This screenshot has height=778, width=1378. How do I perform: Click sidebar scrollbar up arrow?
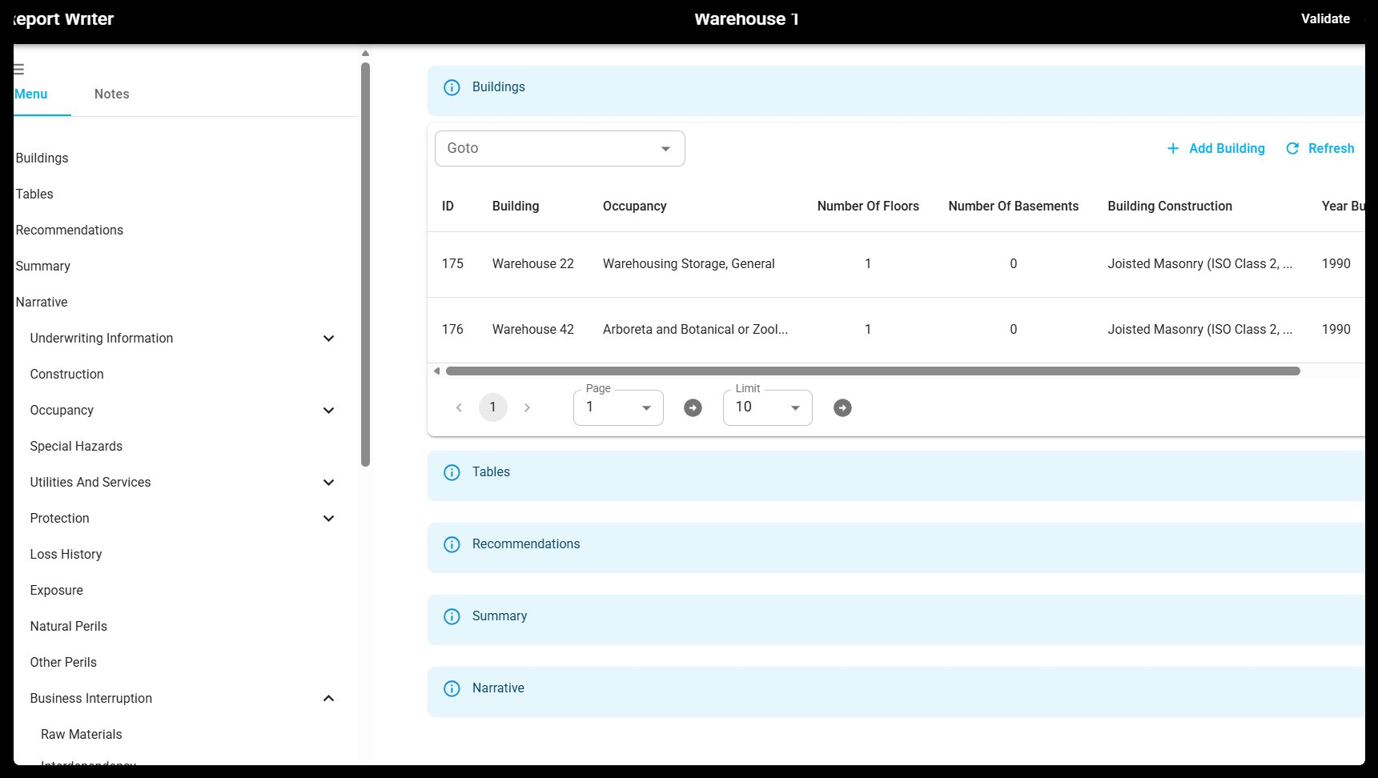pyautogui.click(x=366, y=54)
